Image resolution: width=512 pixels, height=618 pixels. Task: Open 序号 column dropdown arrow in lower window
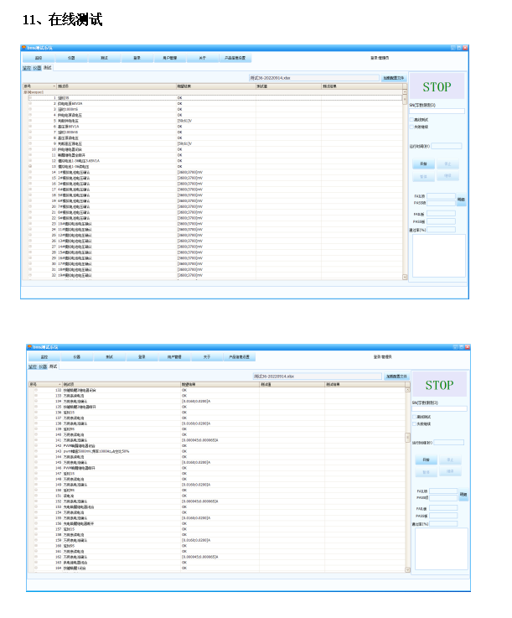[x=59, y=385]
